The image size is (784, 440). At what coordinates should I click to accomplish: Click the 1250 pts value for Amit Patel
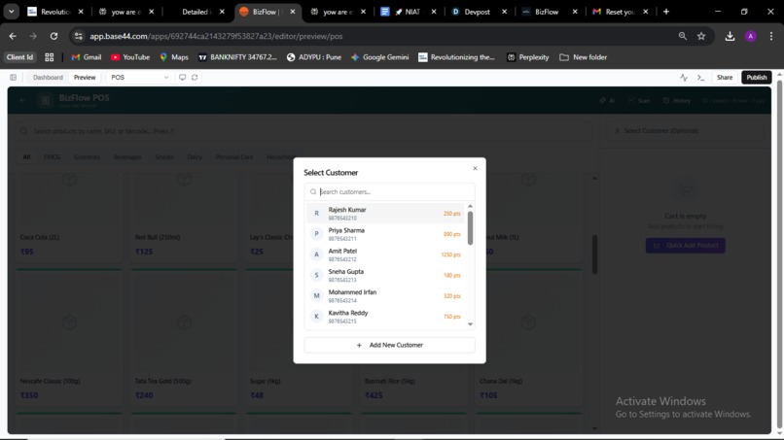click(x=450, y=254)
